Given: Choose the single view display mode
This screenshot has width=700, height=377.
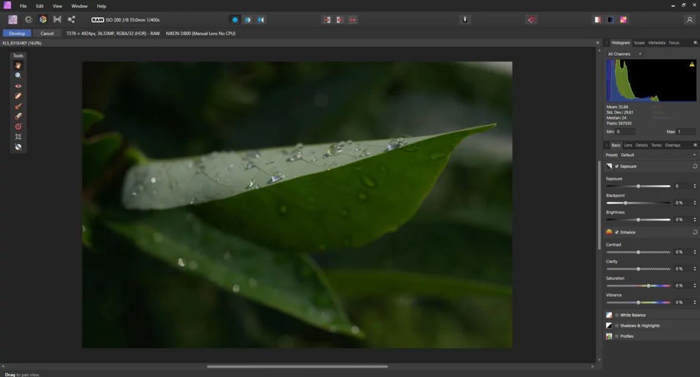Looking at the screenshot, I should [235, 20].
